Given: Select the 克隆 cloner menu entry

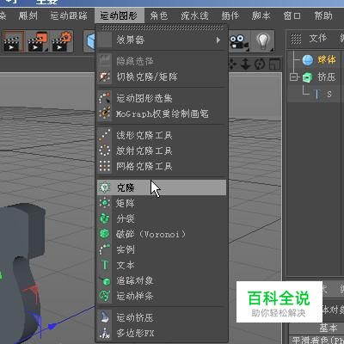Looking at the screenshot, I should pyautogui.click(x=162, y=187).
